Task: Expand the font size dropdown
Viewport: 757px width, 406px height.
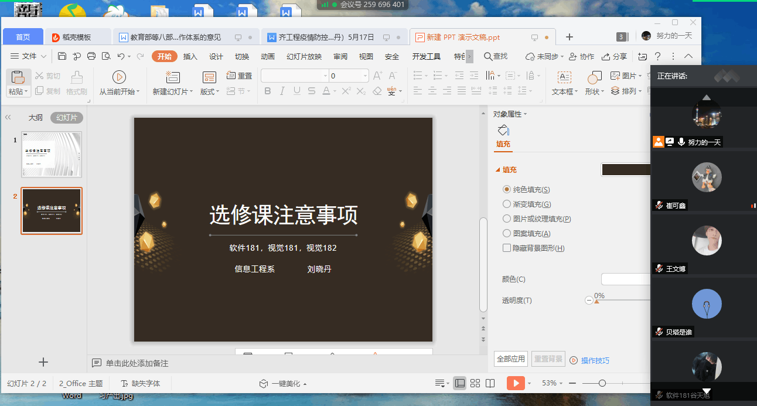Action: click(365, 76)
